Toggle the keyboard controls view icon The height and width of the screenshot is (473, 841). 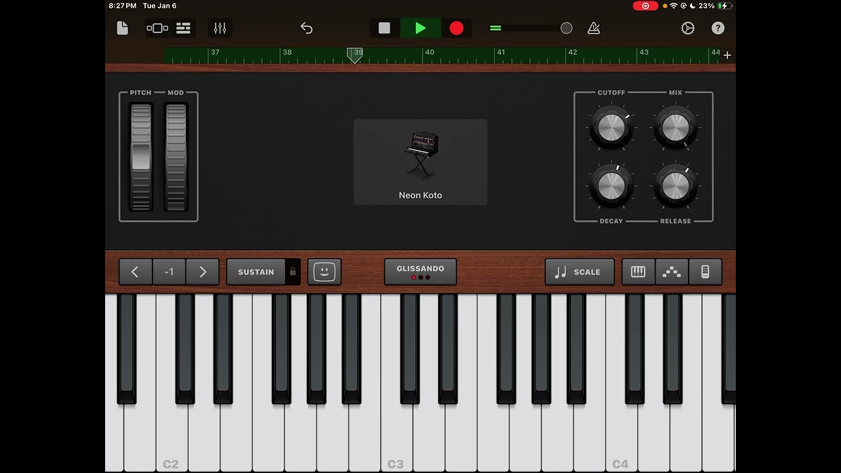[x=705, y=272]
